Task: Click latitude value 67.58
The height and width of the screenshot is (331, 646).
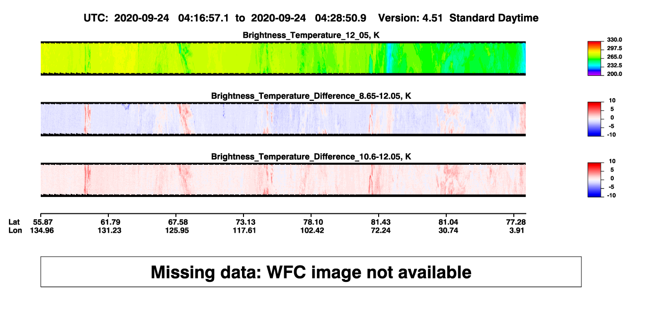Action: (x=179, y=222)
